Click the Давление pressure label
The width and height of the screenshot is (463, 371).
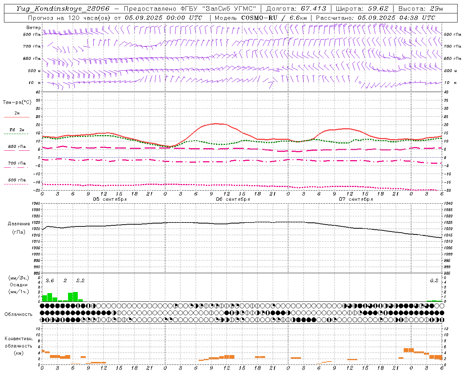[19, 224]
